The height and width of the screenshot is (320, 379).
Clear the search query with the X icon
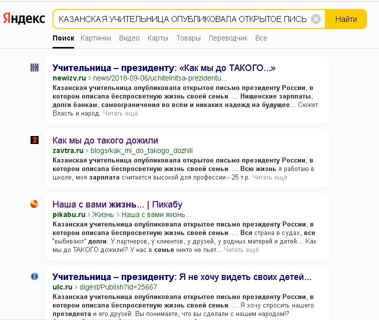tap(316, 19)
